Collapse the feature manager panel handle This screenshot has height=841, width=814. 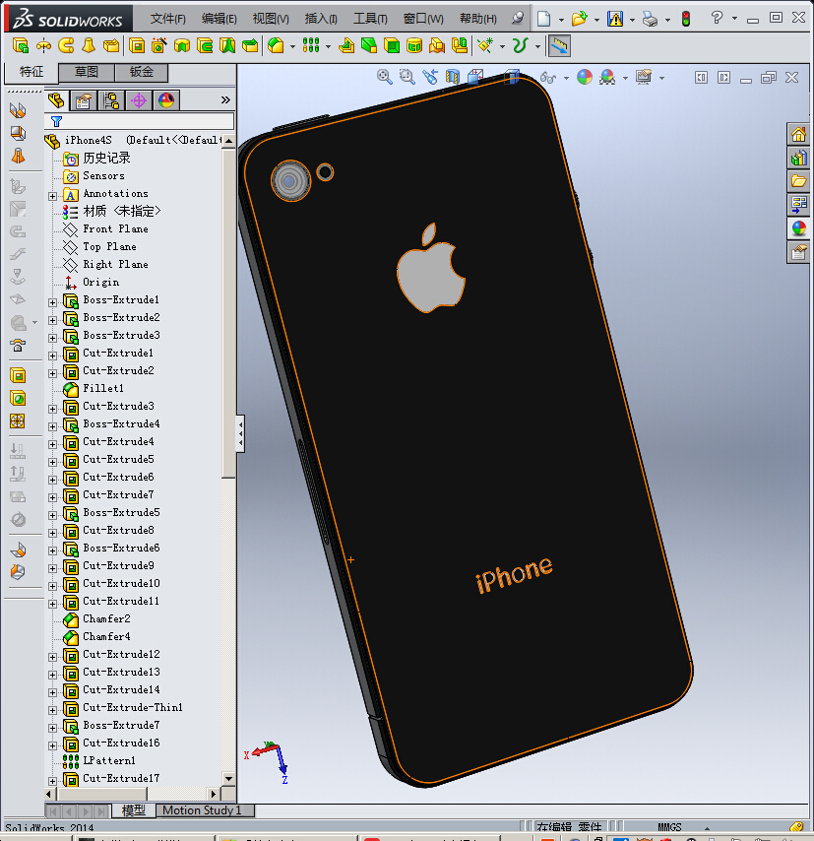point(240,433)
